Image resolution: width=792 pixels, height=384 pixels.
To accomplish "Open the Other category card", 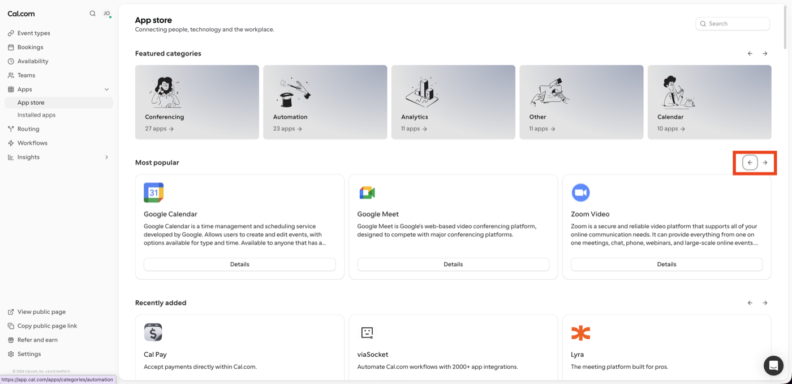I will pos(582,102).
